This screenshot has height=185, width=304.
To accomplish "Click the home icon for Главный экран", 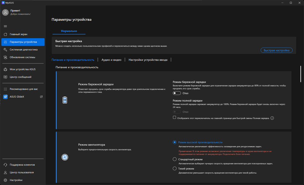I will (x=6, y=34).
